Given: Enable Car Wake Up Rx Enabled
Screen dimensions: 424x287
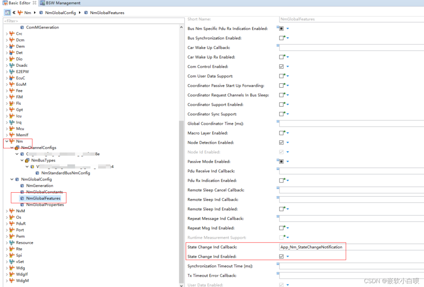Looking at the screenshot, I should (281, 57).
